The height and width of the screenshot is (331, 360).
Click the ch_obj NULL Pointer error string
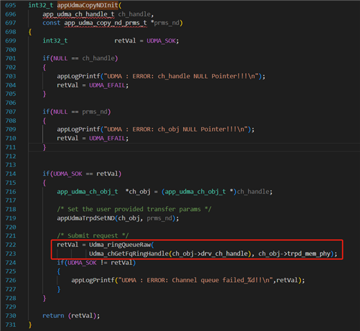pos(176,130)
